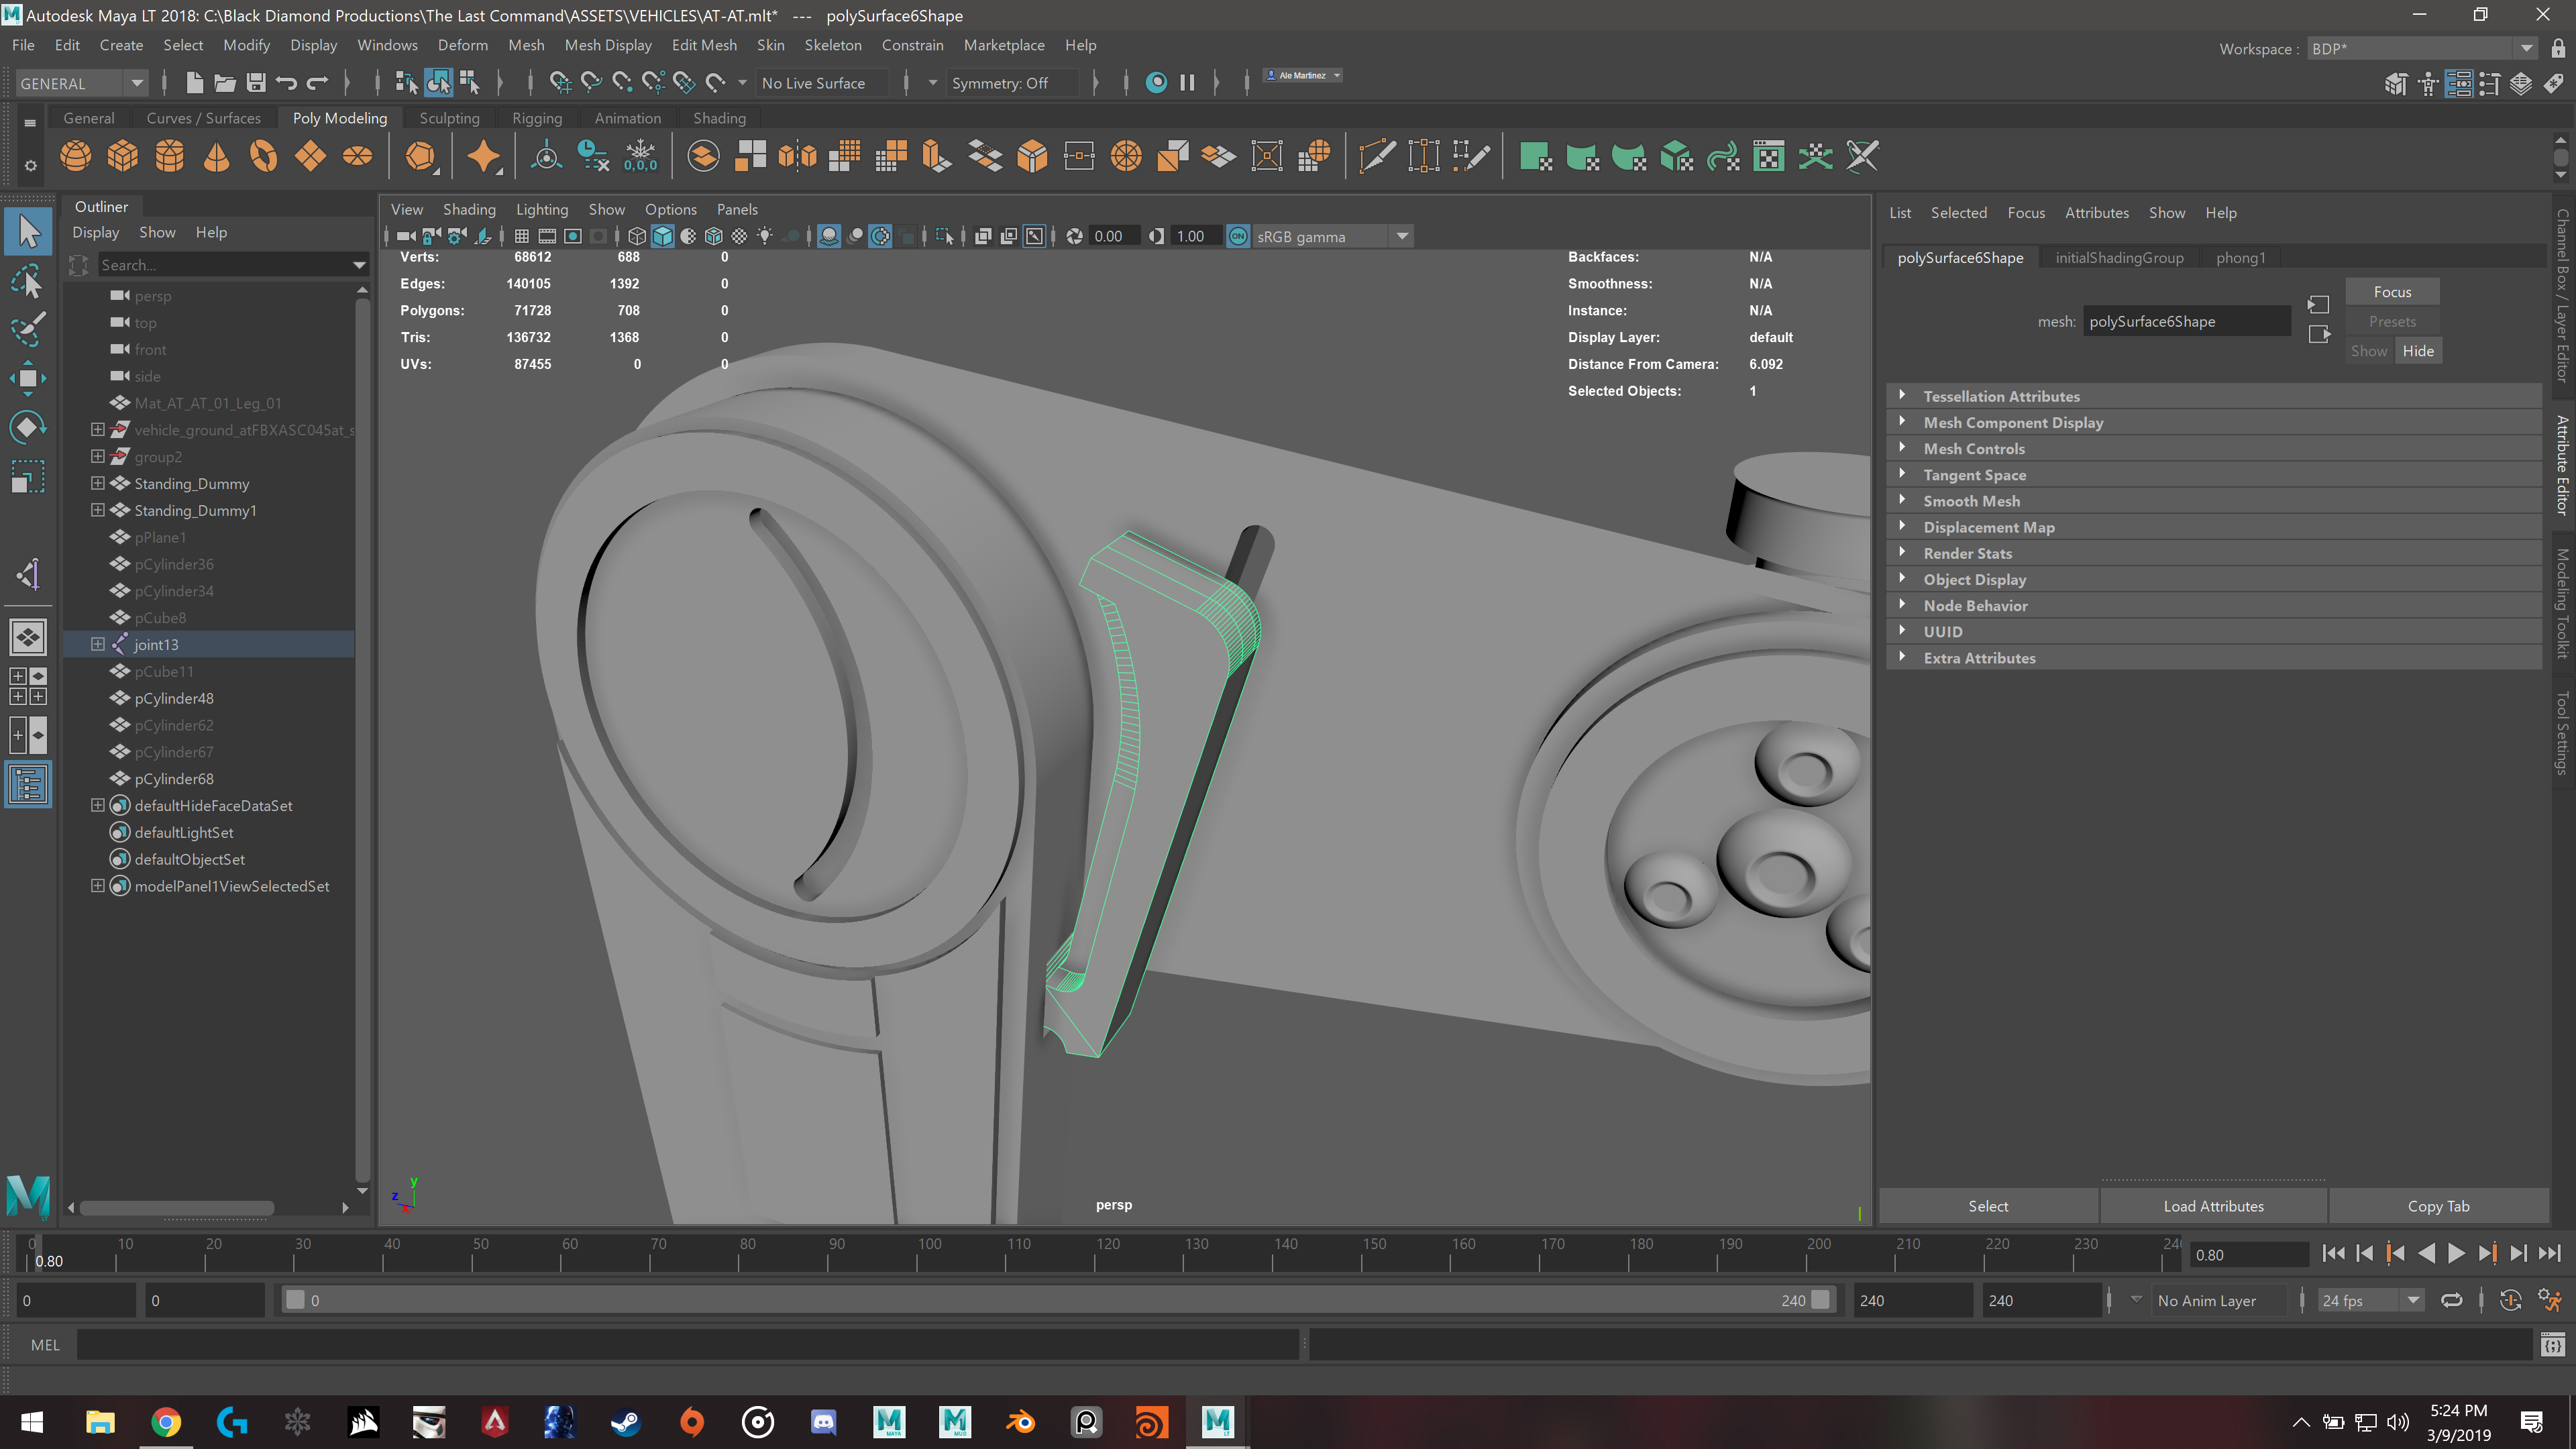Click the range slider end handle

1820,1300
